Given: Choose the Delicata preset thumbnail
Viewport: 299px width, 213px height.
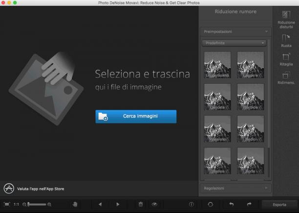Looking at the screenshot, I should [217, 96].
